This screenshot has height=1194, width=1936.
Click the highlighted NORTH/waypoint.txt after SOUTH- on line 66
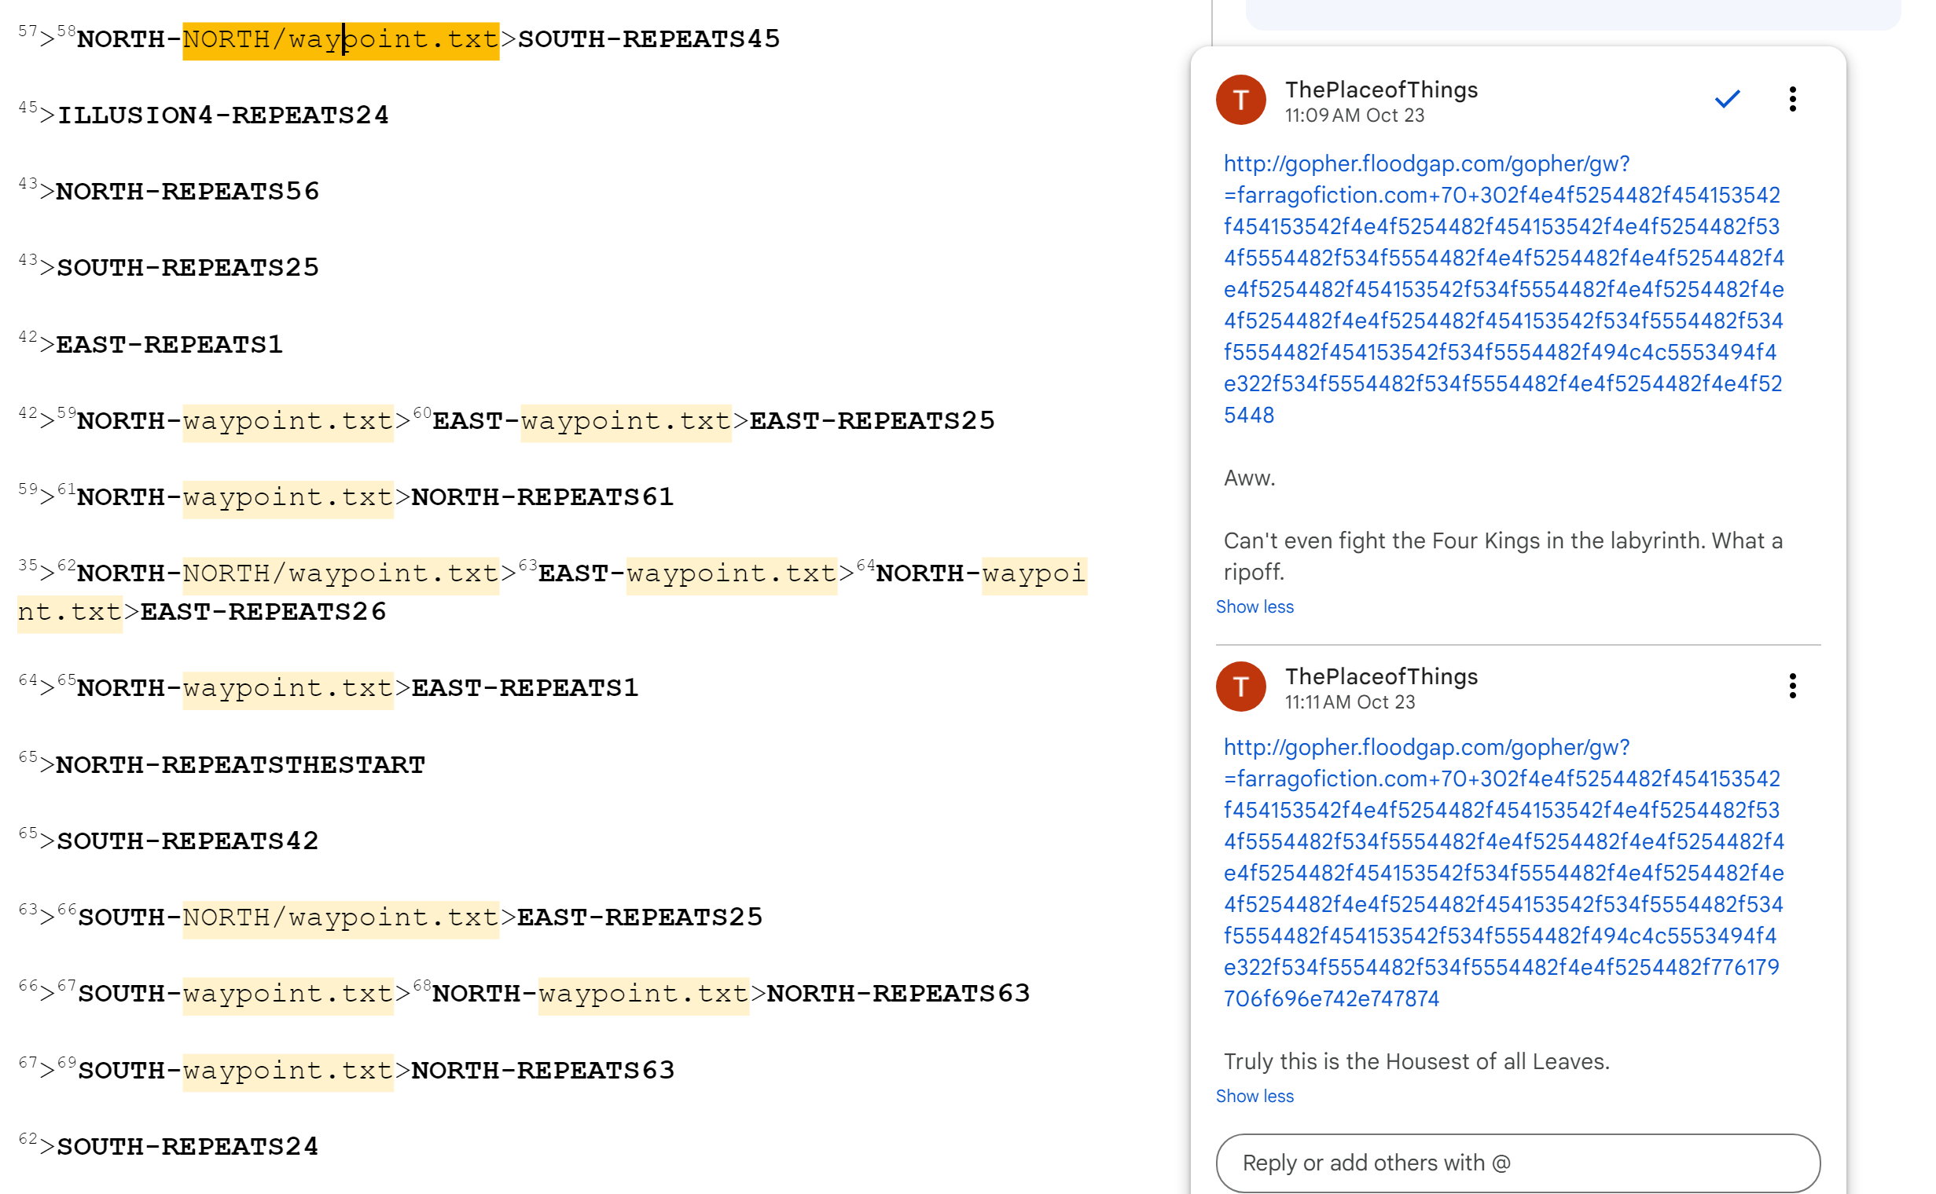(340, 917)
